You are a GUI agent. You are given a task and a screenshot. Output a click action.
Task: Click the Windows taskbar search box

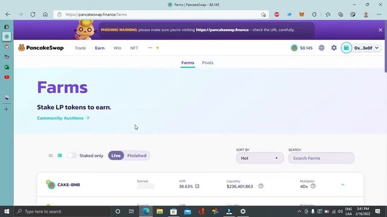click(x=62, y=212)
